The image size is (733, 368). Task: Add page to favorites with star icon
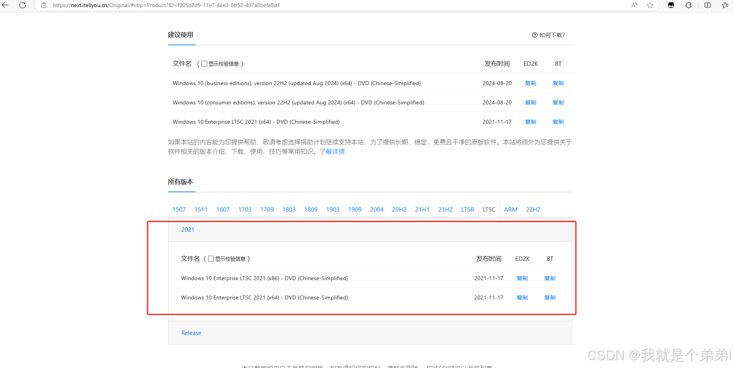[650, 5]
